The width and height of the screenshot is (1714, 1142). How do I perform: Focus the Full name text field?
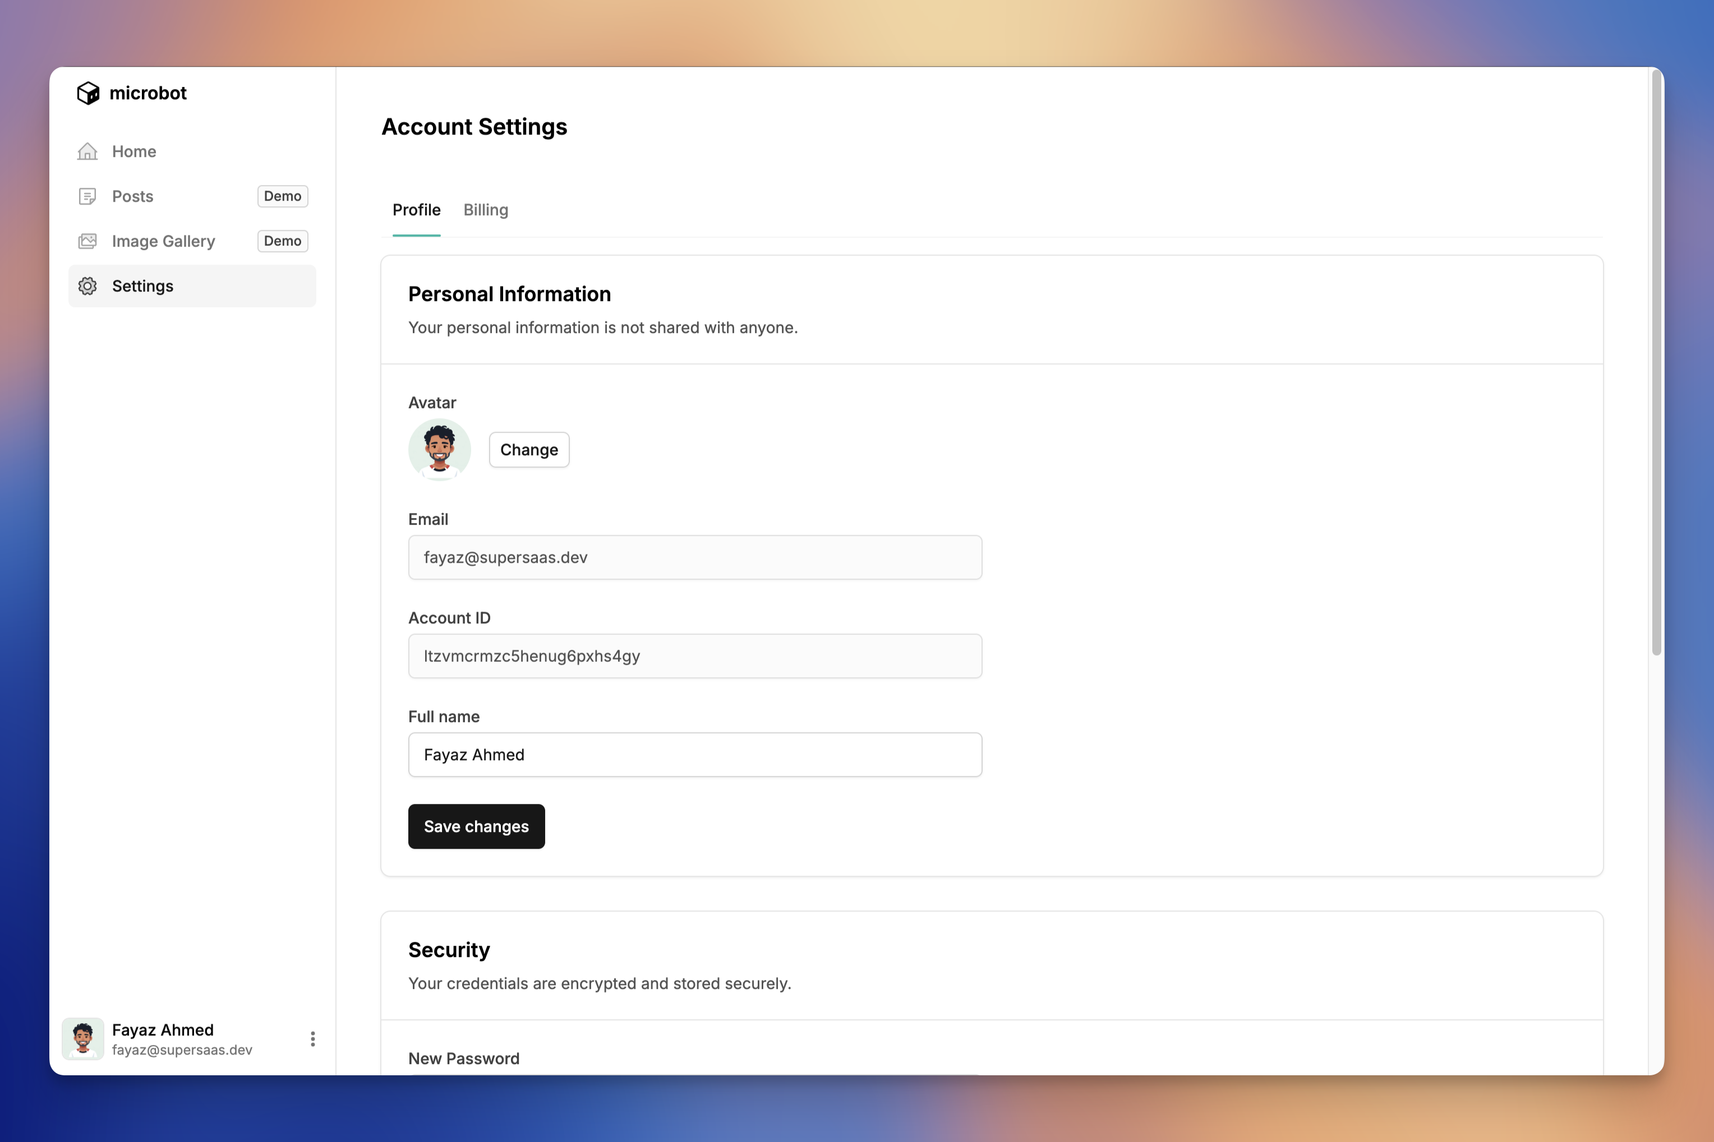694,755
